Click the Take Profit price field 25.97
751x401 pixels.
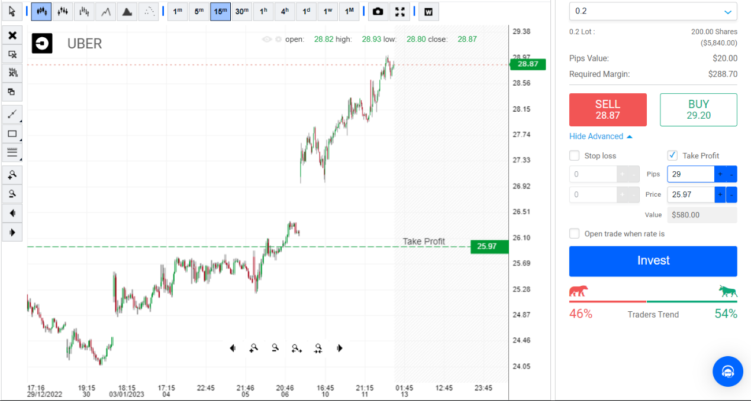click(x=691, y=194)
